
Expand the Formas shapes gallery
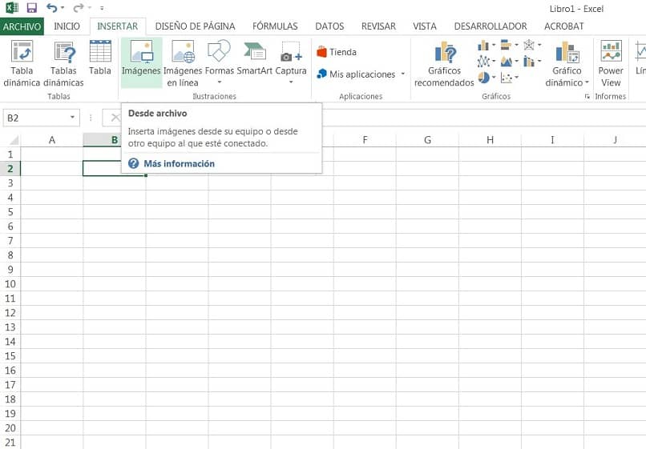(220, 82)
